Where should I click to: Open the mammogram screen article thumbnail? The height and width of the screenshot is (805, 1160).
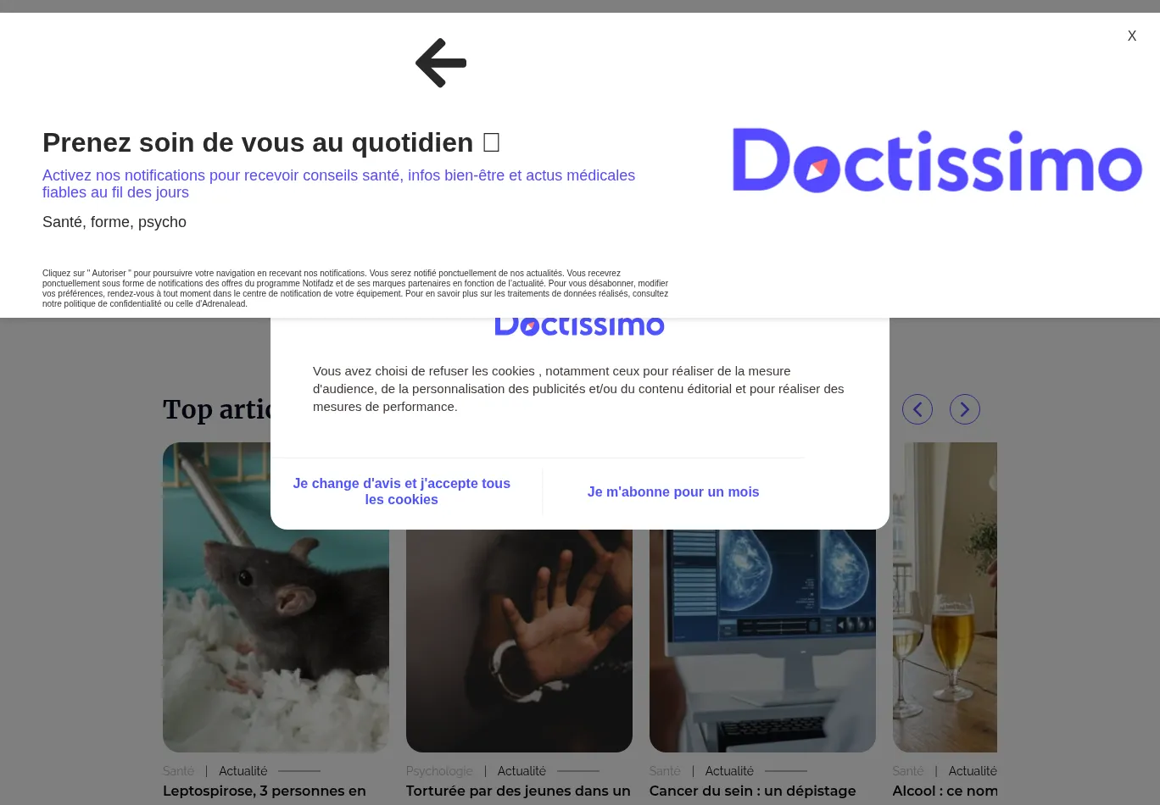[x=762, y=644]
